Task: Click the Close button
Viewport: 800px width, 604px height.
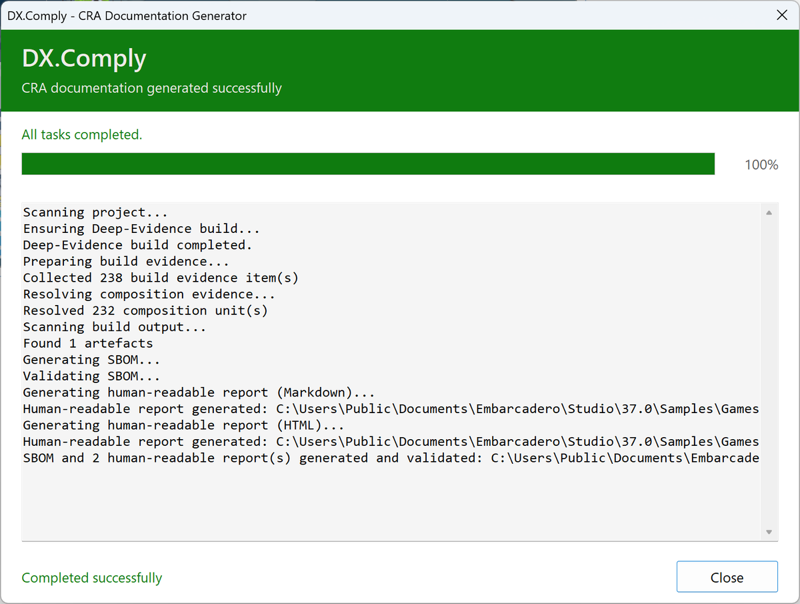Action: [727, 577]
